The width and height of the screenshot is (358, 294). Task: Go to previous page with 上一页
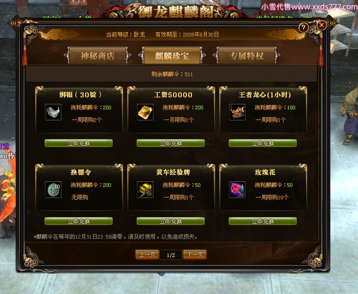[147, 255]
